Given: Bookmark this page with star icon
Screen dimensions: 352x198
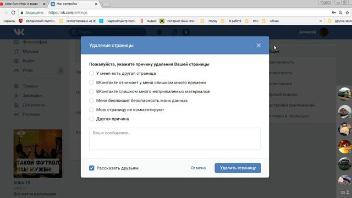Looking at the screenshot, I should click(347, 13).
